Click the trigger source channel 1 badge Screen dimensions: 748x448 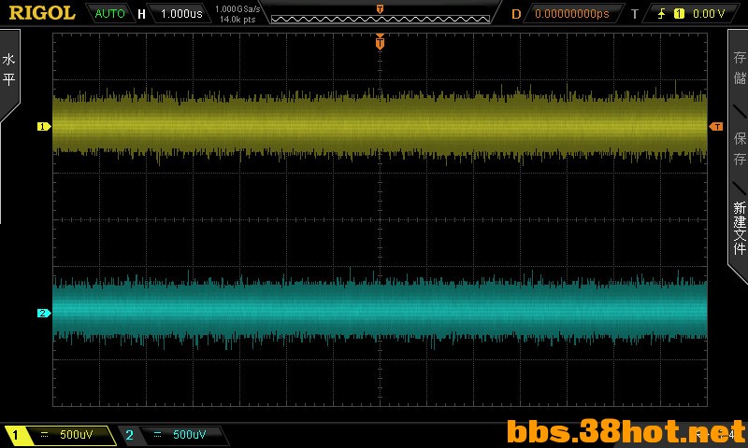pyautogui.click(x=679, y=13)
